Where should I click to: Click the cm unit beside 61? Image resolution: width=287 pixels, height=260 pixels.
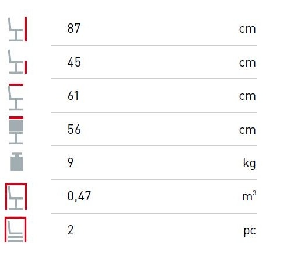[x=247, y=96]
